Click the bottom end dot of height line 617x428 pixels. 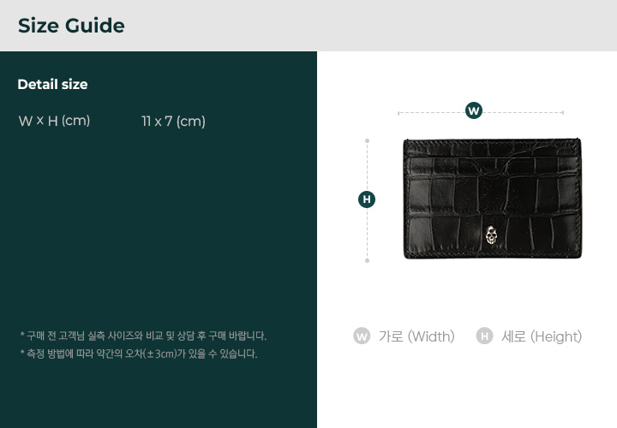tap(367, 260)
